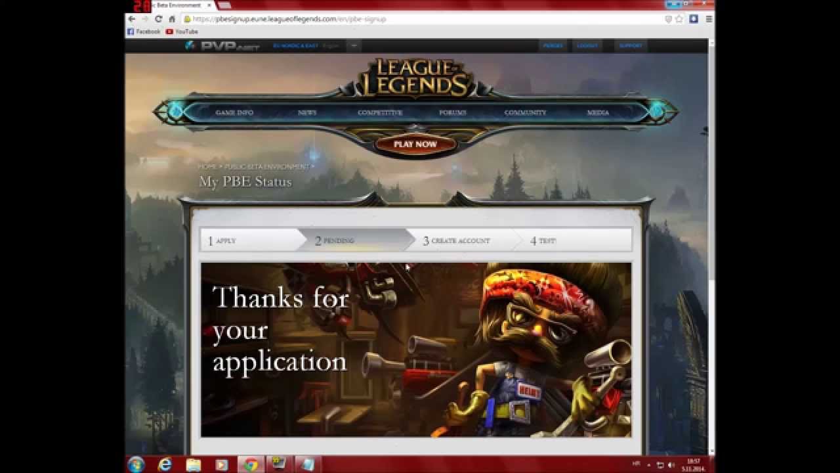The image size is (840, 473).
Task: Open the last taskbar application icon
Action: pos(308,464)
